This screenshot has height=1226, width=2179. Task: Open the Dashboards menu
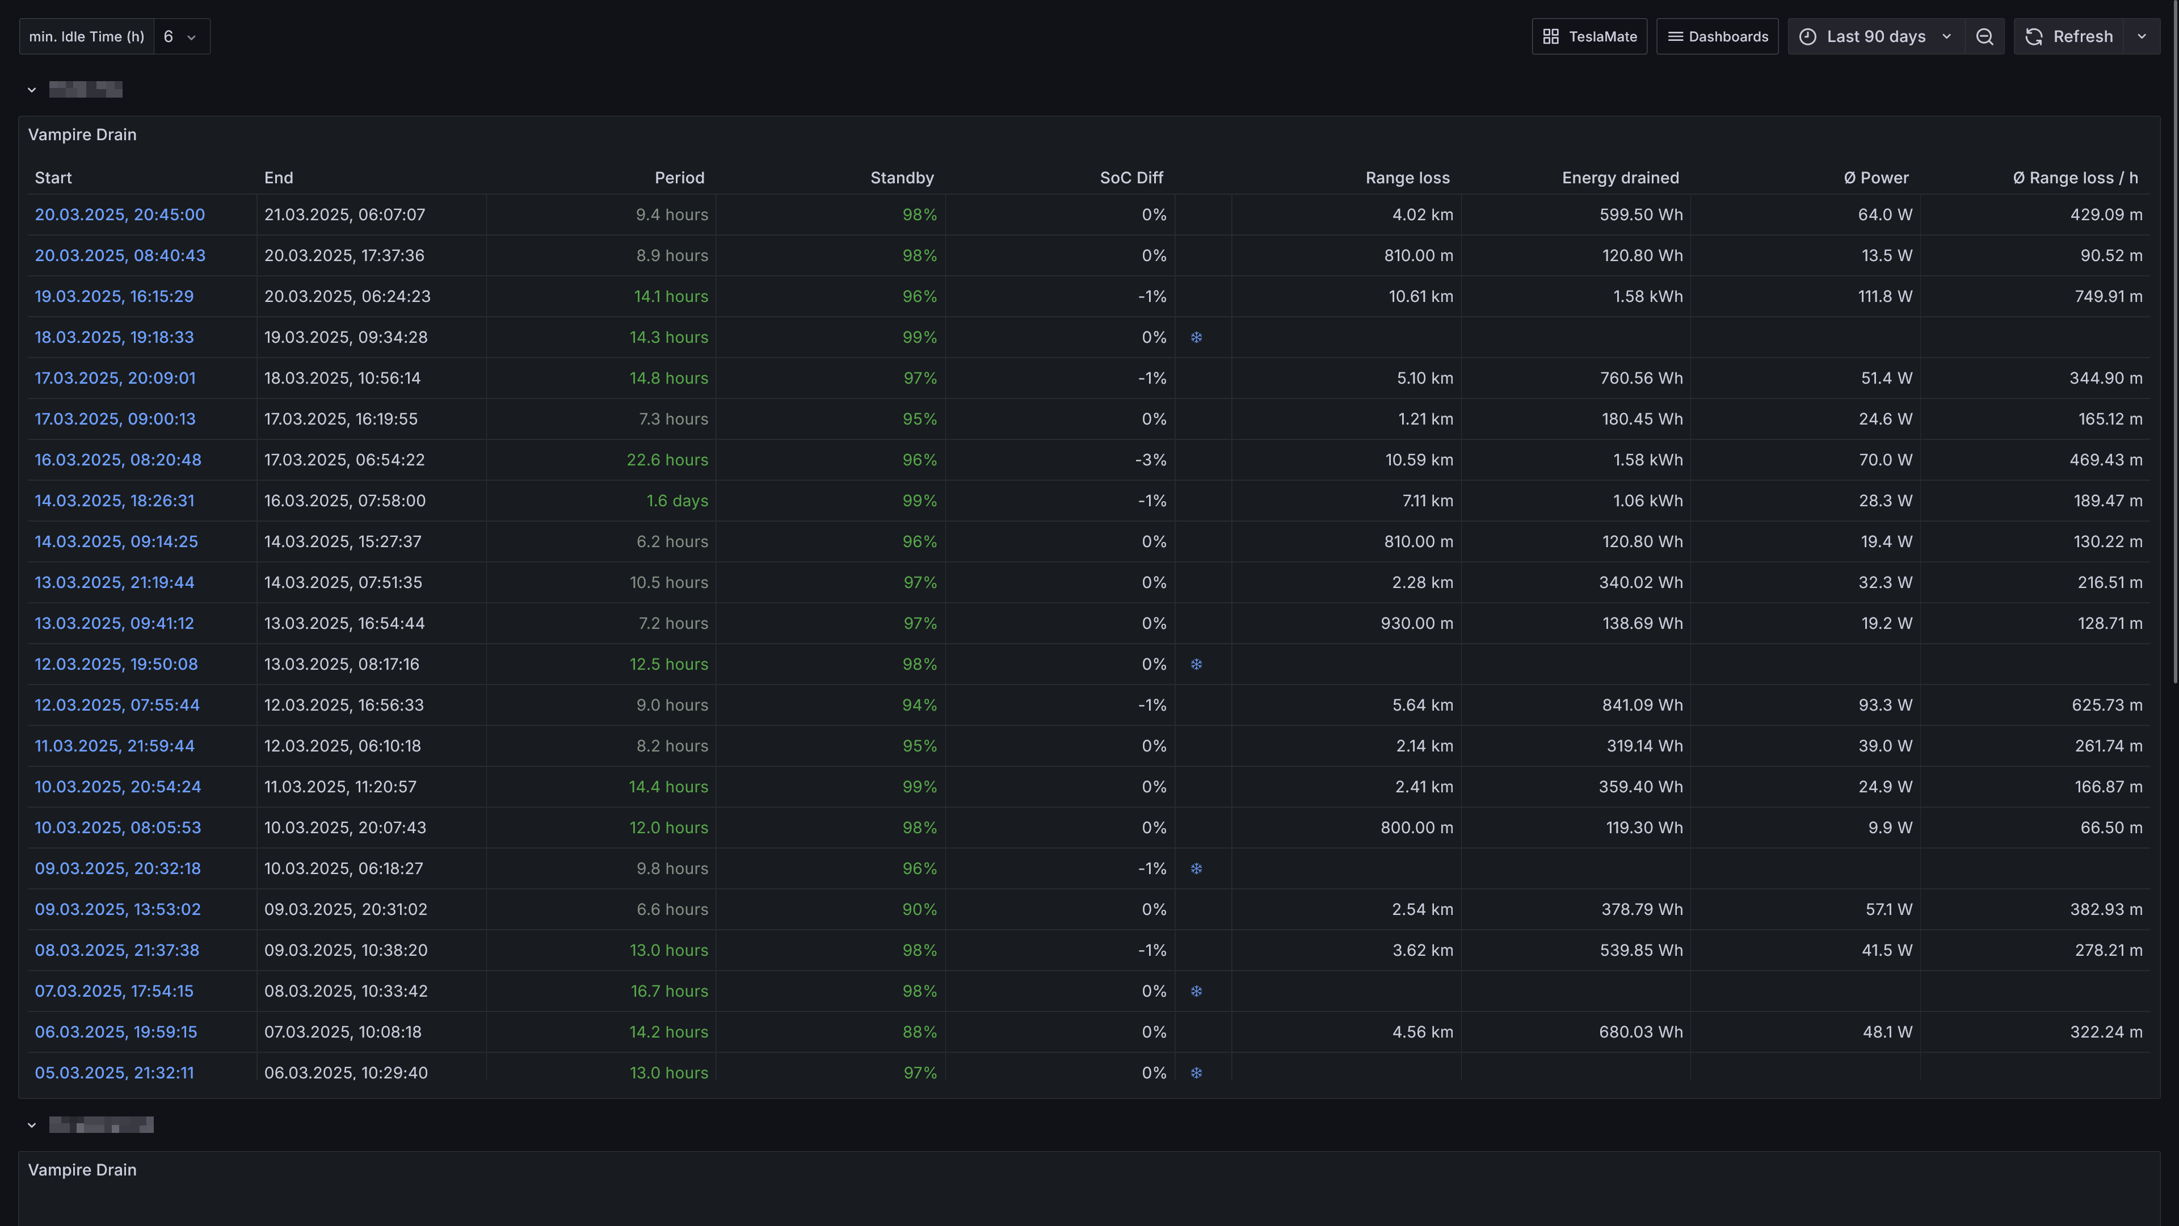pyautogui.click(x=1717, y=36)
